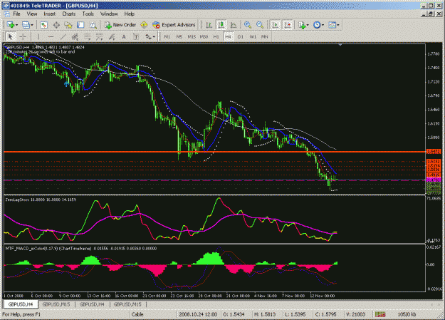
Task: Switch timeframe to D1
Action: tap(241, 36)
